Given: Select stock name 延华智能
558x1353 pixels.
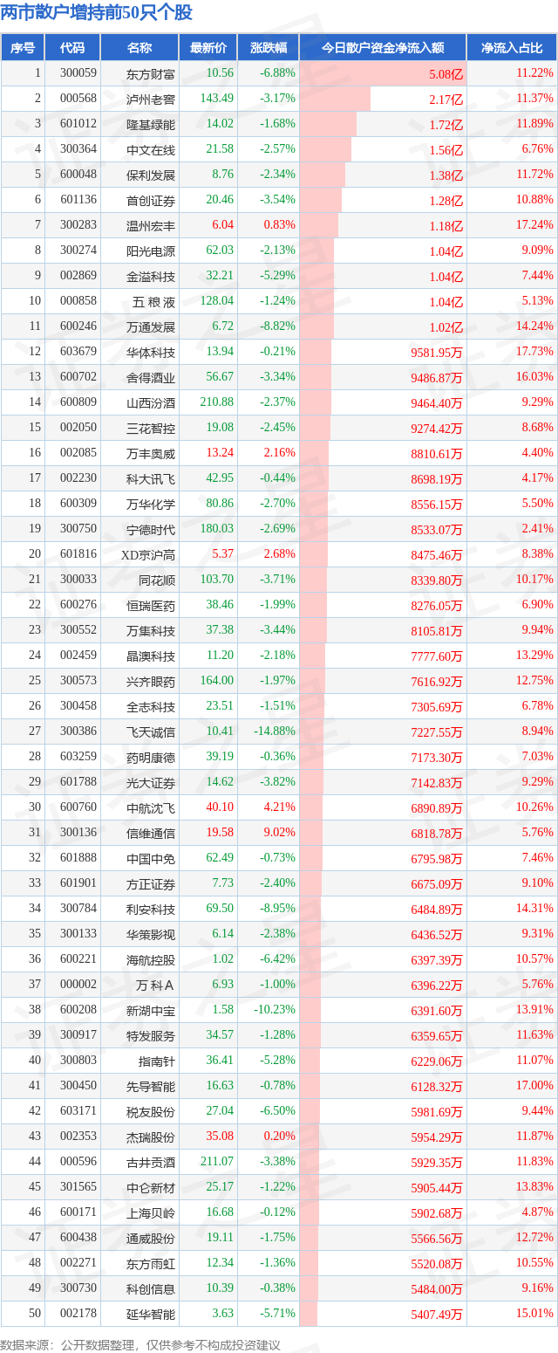Looking at the screenshot, I should (x=151, y=1314).
